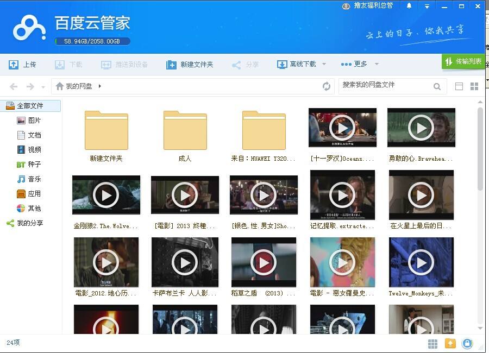Open the 传输列表 transfer list
Viewport: 489px width, 353px height.
(463, 61)
